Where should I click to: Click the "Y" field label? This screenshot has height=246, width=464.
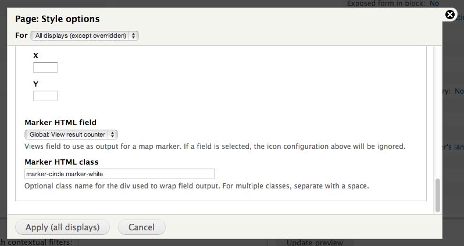[36, 84]
